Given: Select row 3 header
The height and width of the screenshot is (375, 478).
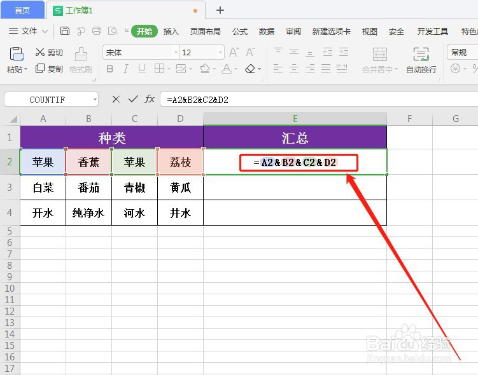Looking at the screenshot, I should tap(10, 187).
